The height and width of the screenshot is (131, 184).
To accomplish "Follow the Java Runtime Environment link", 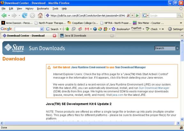I will click(x=88, y=67).
